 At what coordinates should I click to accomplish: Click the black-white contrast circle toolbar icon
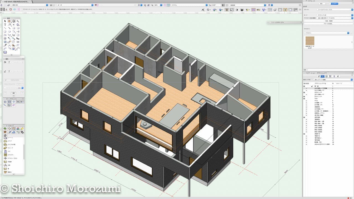click(x=237, y=10)
